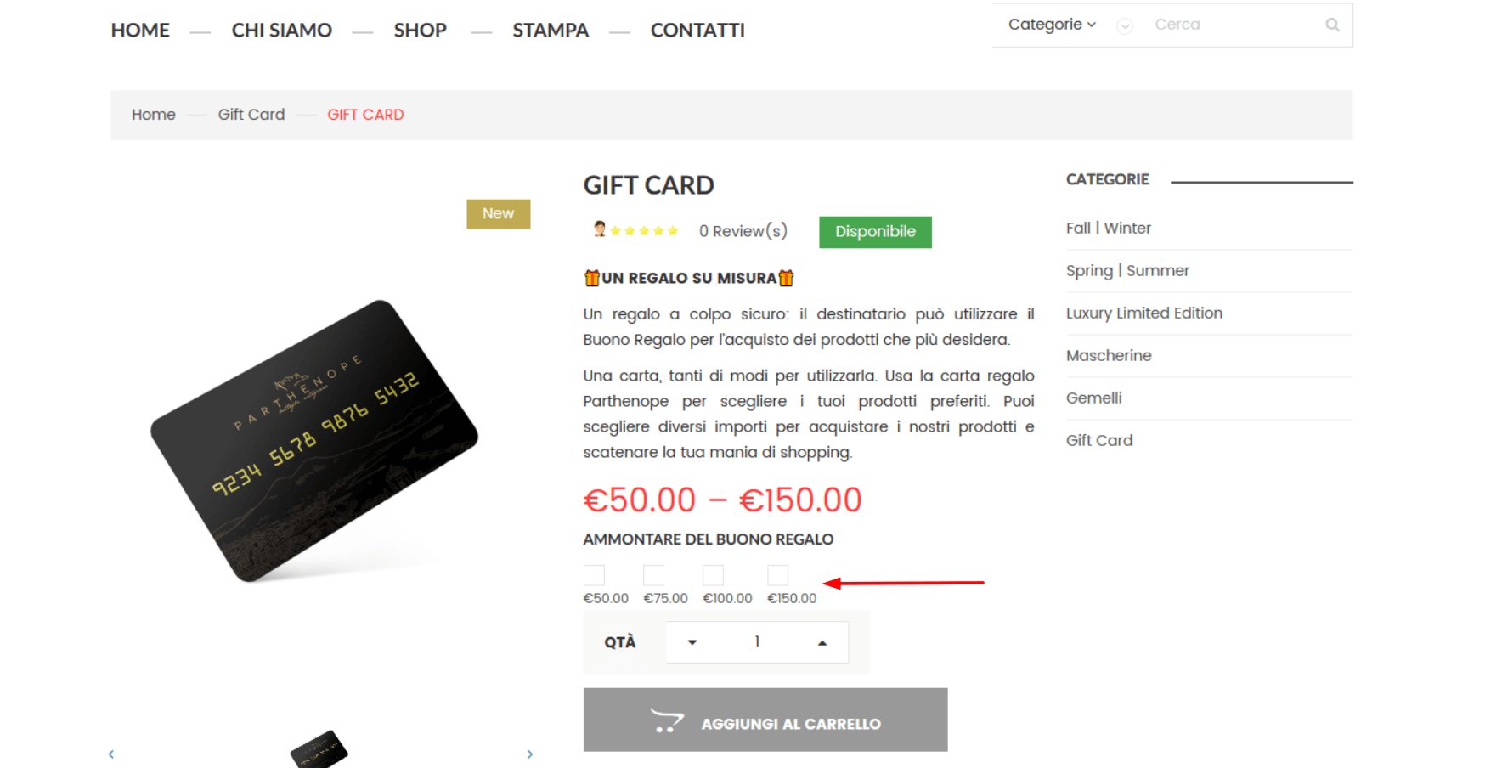Click the five-star rating icons
The image size is (1502, 768).
pyautogui.click(x=644, y=231)
